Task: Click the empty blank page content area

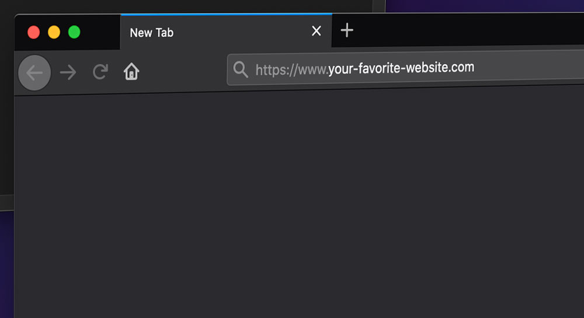Action: click(x=298, y=205)
